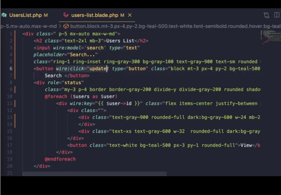
Task: Click line number 17 in the gutter
Action: 10,145
